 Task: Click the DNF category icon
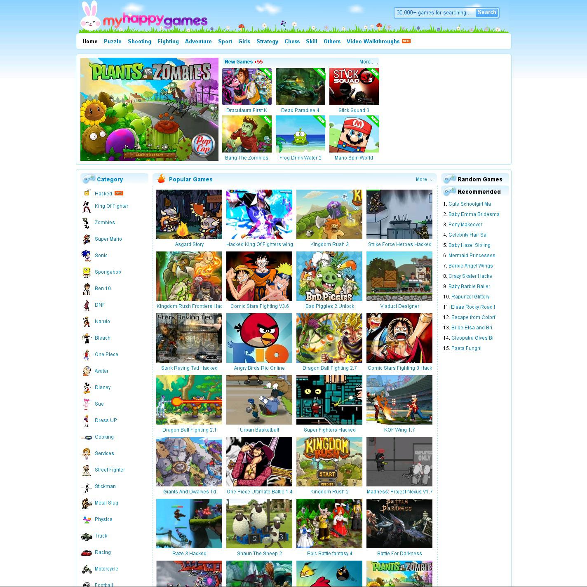tap(86, 305)
